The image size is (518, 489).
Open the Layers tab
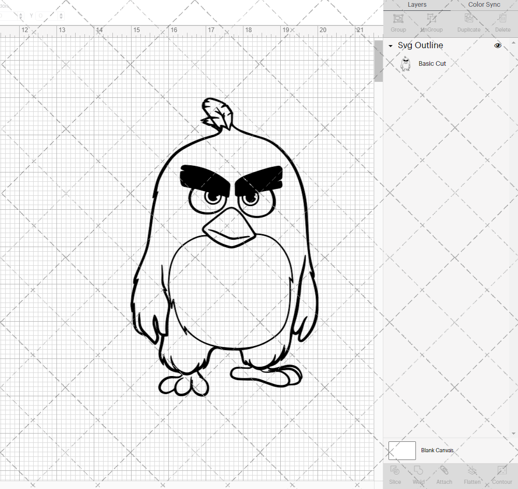[417, 5]
